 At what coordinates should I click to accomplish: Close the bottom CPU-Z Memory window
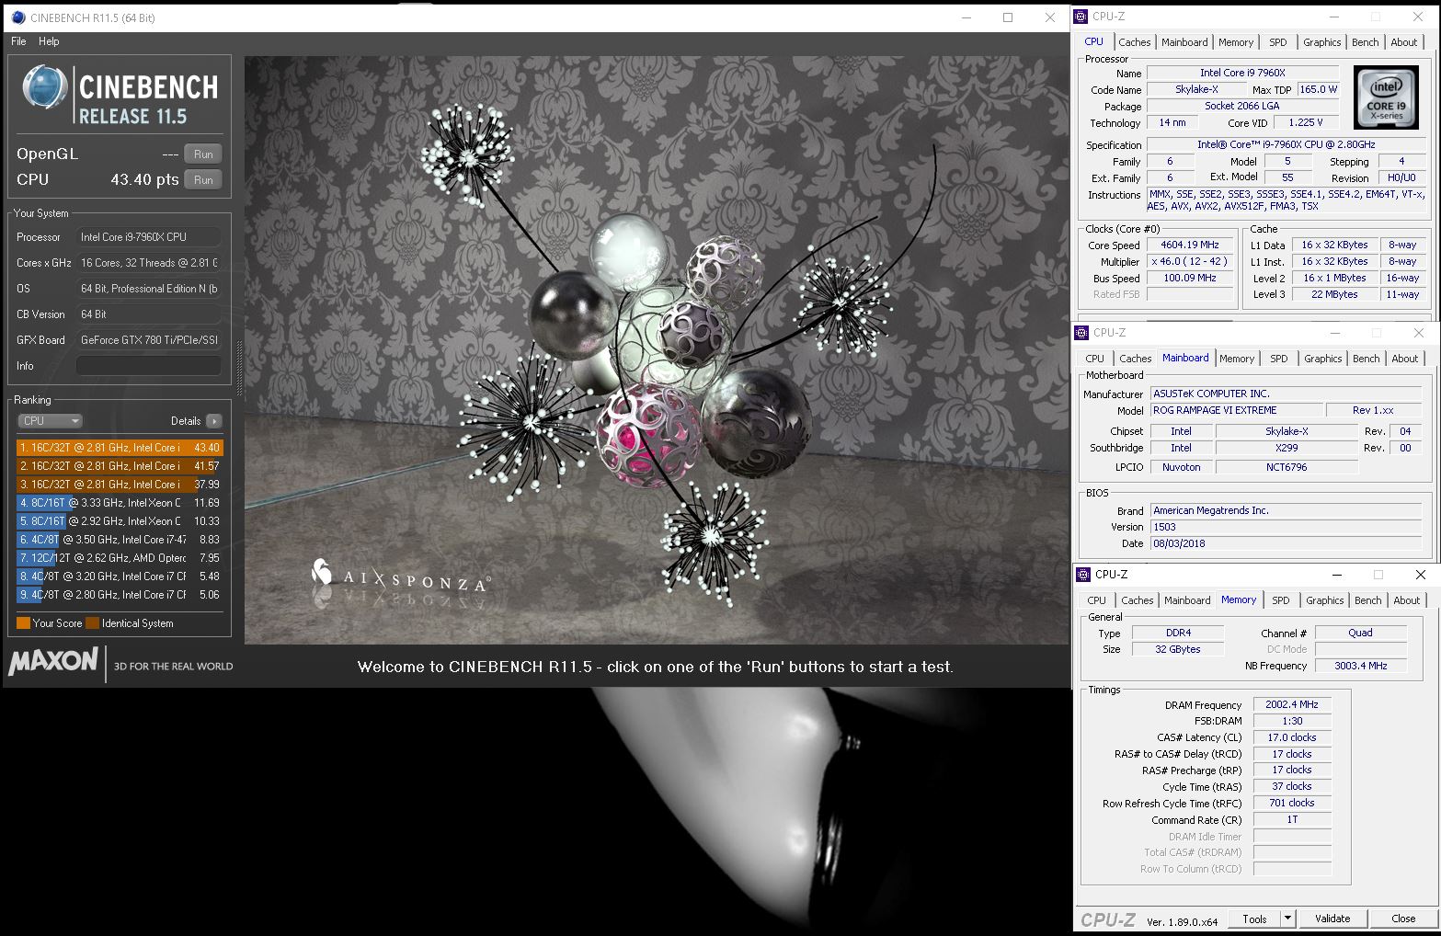point(1421,575)
